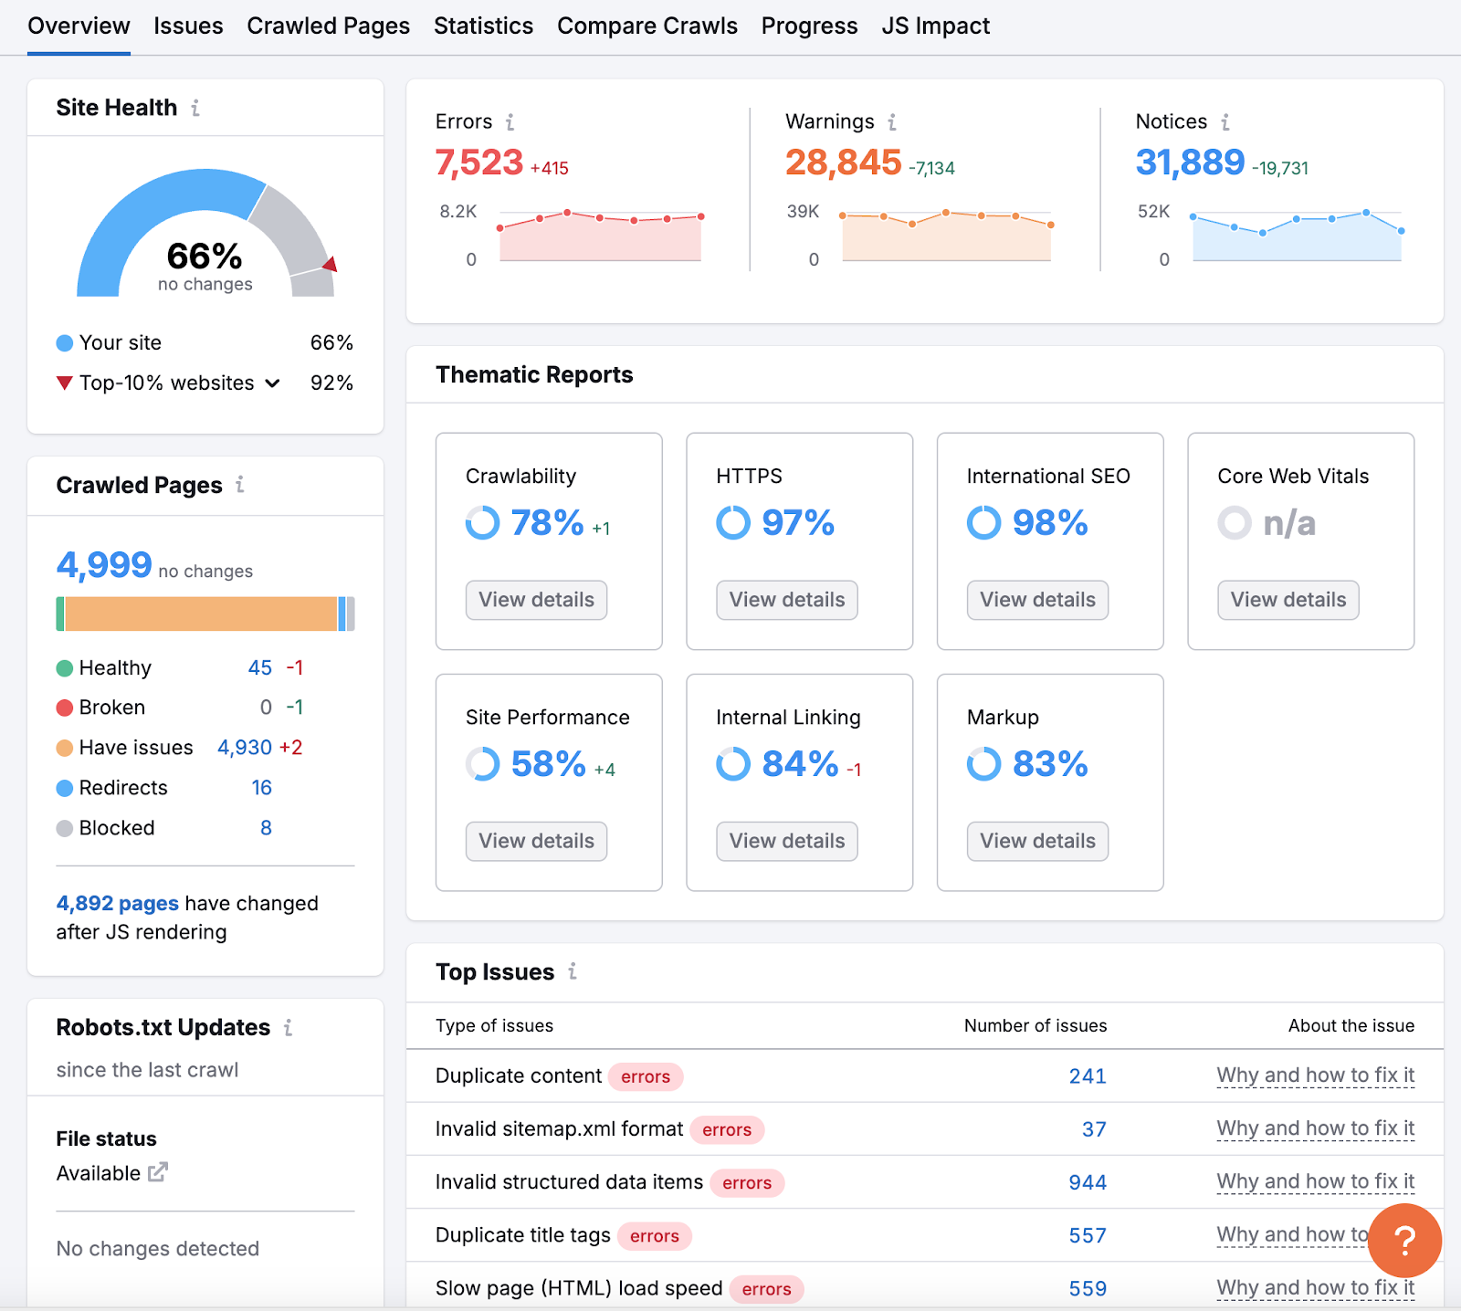Viewport: 1461px width, 1311px height.
Task: Open the Statistics tab
Action: (x=483, y=26)
